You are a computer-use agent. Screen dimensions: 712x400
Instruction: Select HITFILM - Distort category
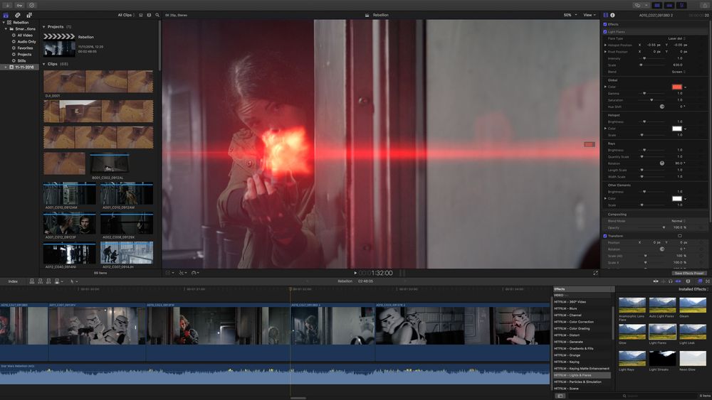(x=567, y=335)
